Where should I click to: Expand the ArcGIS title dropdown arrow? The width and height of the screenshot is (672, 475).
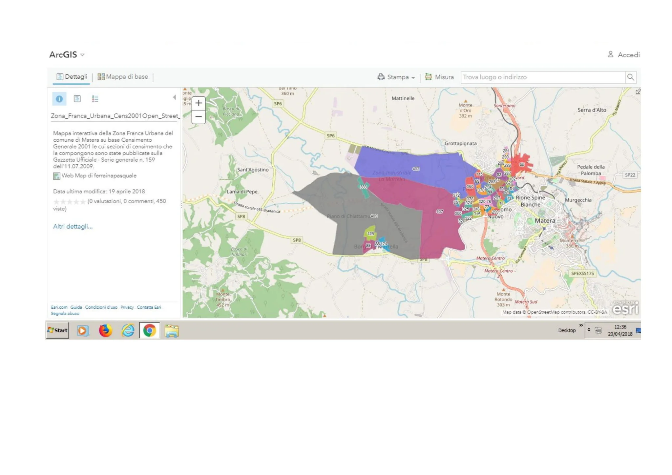click(x=82, y=55)
